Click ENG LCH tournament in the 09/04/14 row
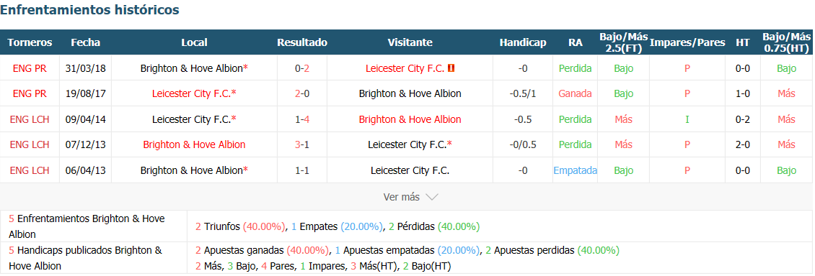Screen dimensions: 815x276 pyautogui.click(x=30, y=119)
